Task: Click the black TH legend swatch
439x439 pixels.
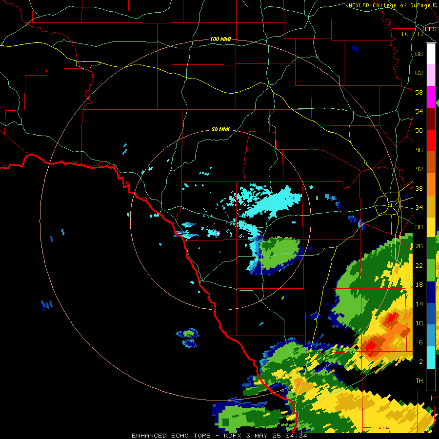Action: (431, 379)
